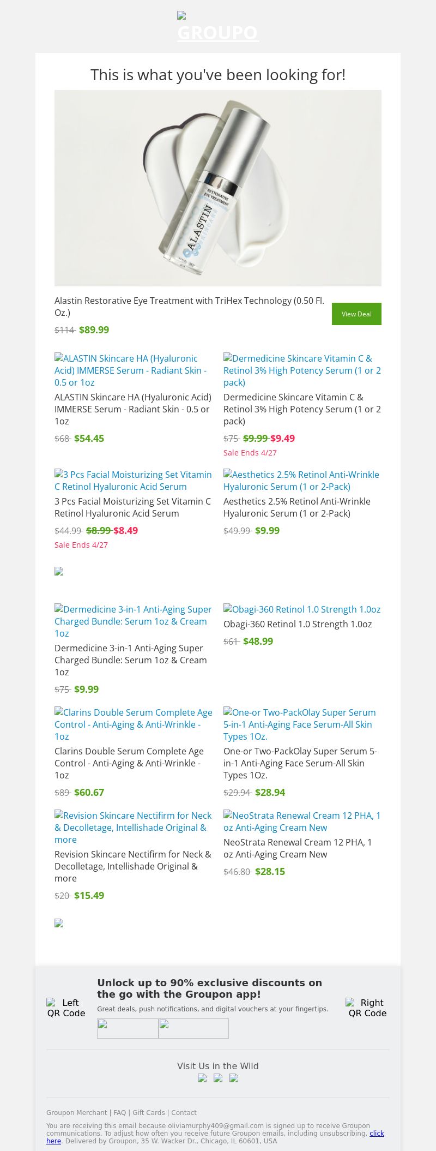Screen dimensions: 436x1151
Task: Click the left app store badge
Action: tap(128, 1028)
